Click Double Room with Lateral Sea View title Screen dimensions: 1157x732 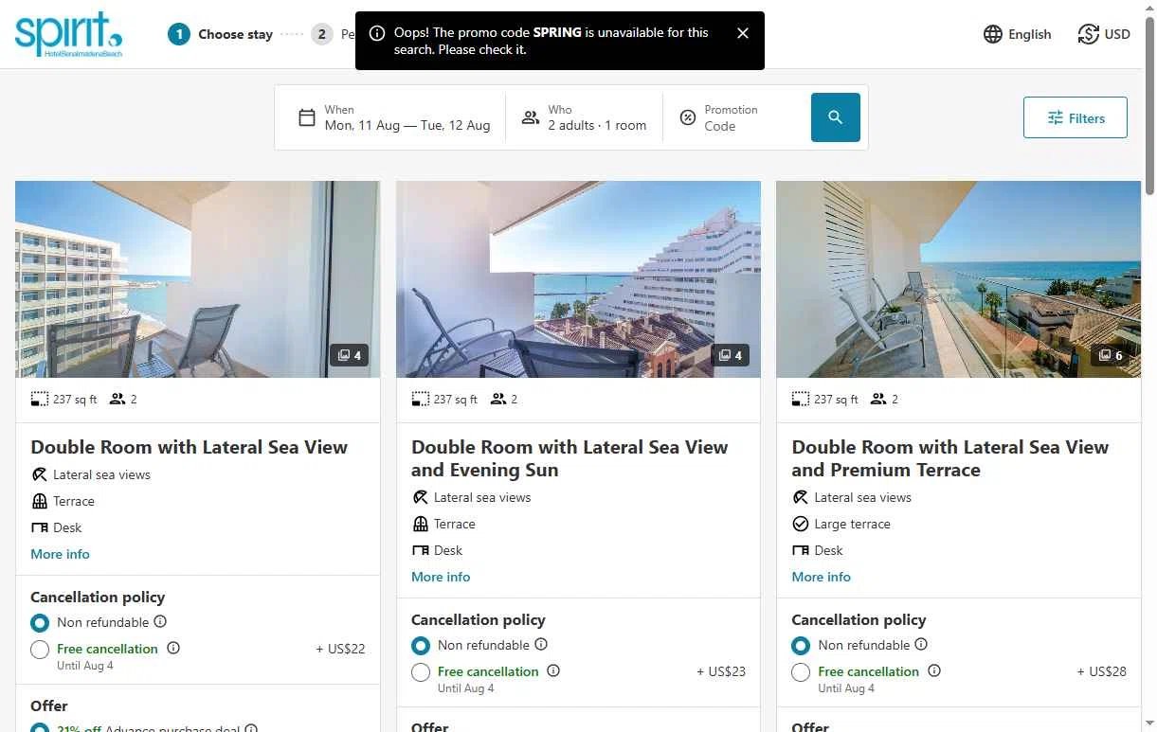pyautogui.click(x=190, y=447)
